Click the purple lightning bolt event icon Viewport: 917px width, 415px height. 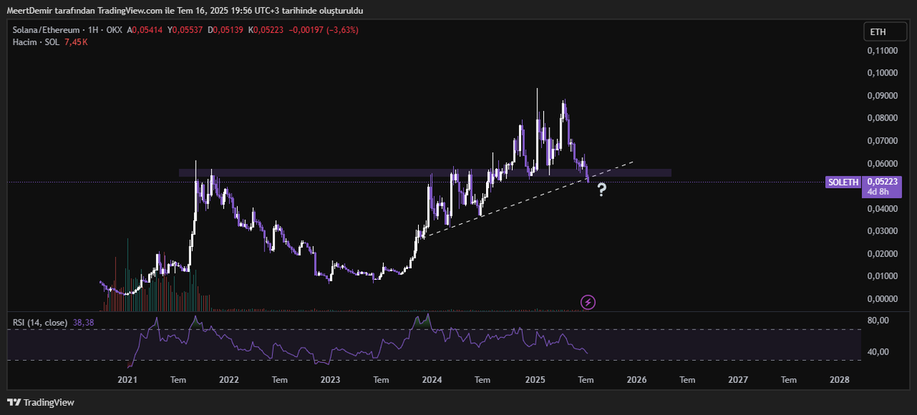(588, 303)
